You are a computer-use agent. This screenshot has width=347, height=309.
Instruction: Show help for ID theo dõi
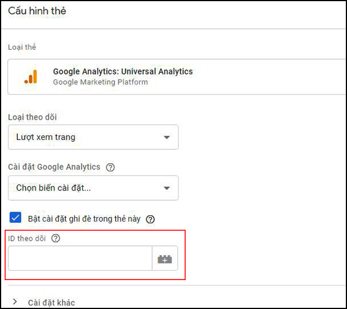56,238
